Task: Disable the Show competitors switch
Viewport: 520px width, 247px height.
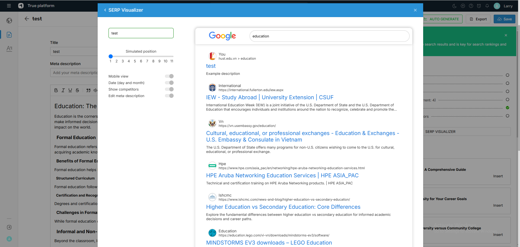Action: click(x=169, y=89)
